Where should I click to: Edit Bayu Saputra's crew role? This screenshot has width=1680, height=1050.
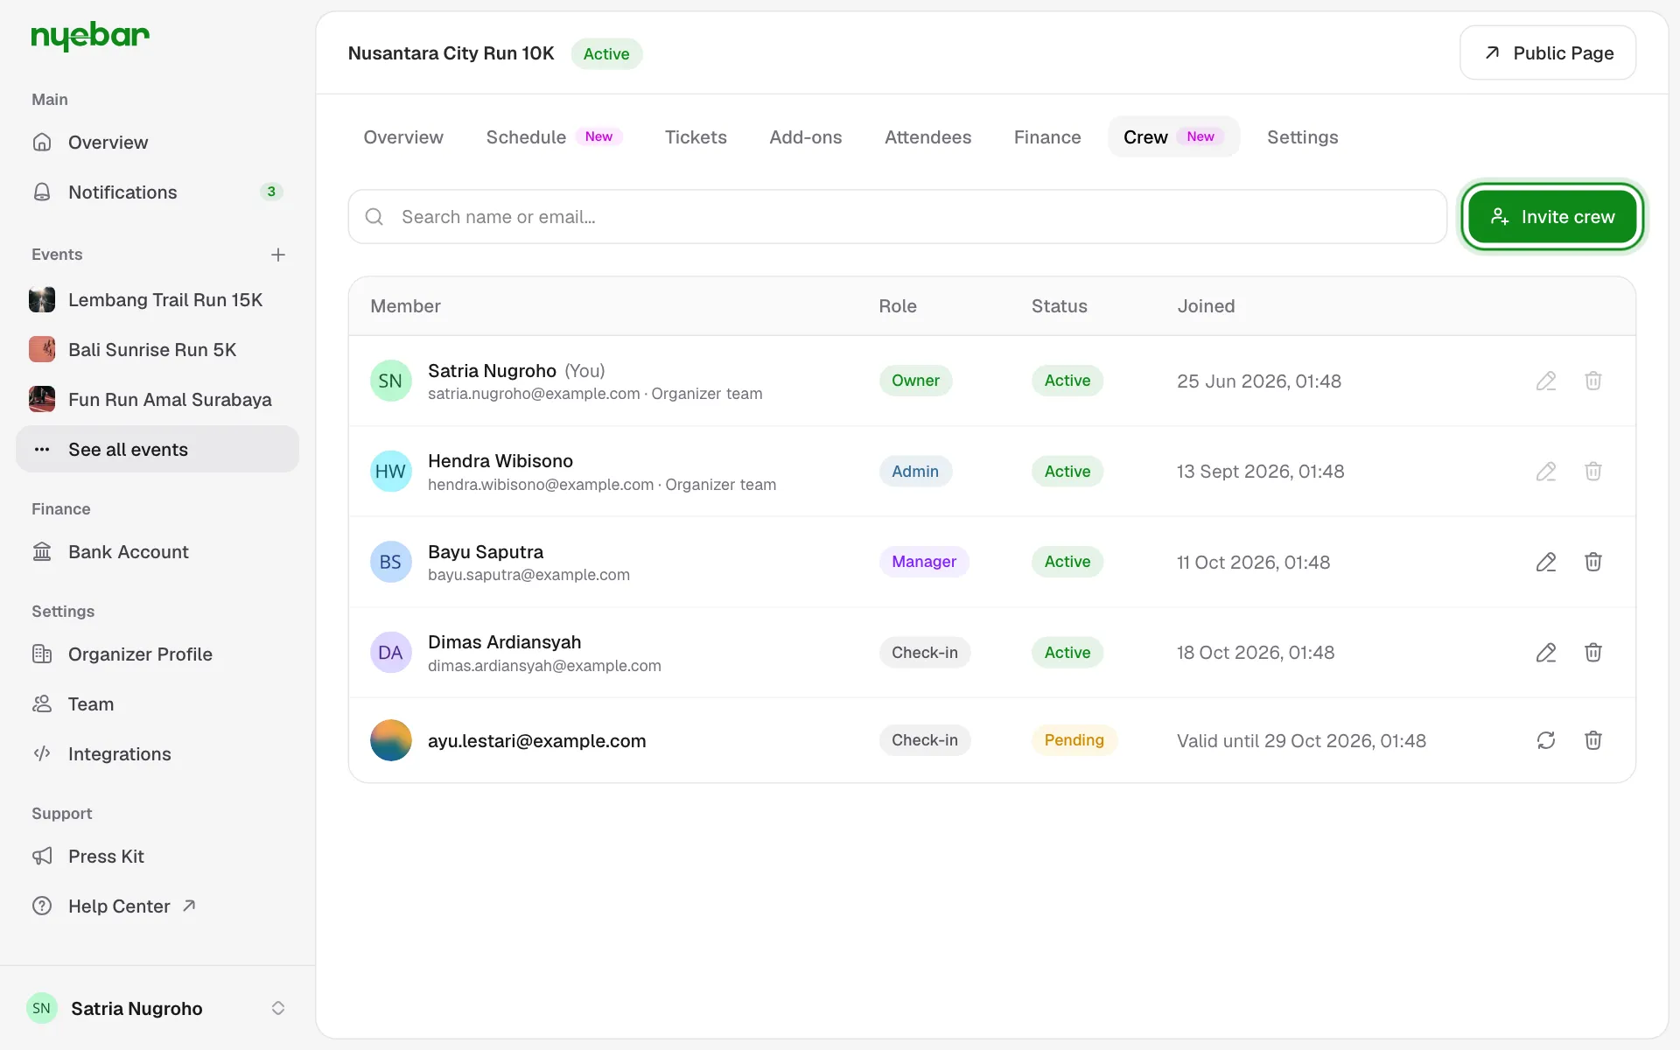[x=1546, y=562]
